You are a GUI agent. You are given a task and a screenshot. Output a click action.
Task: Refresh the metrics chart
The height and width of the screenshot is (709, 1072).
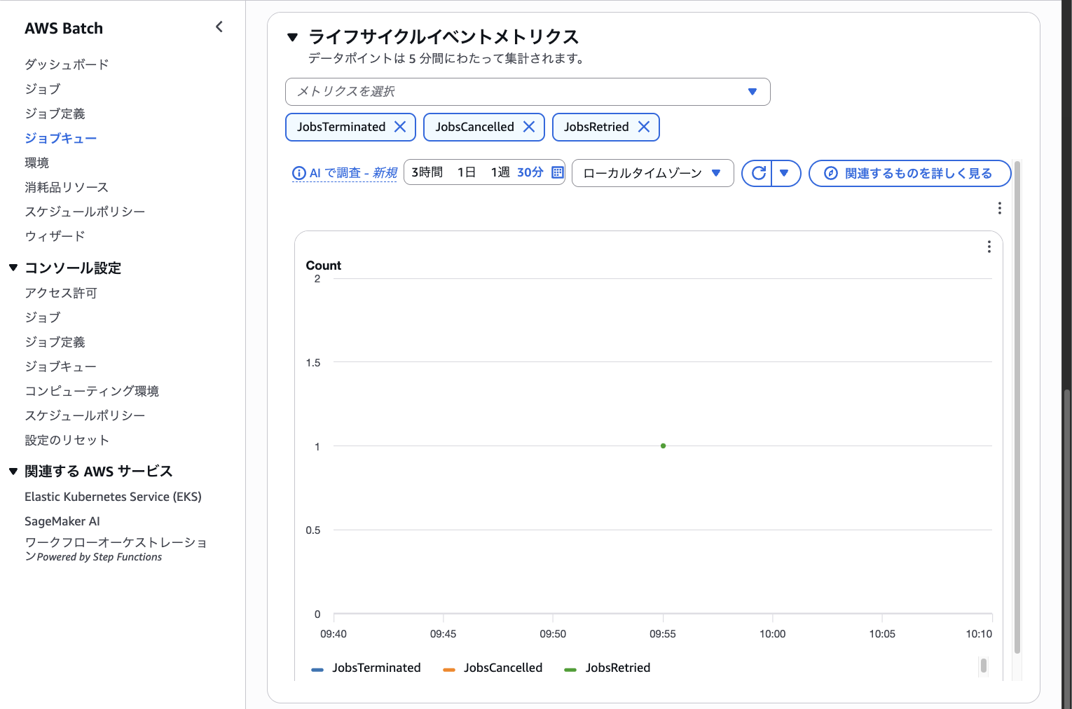[757, 173]
